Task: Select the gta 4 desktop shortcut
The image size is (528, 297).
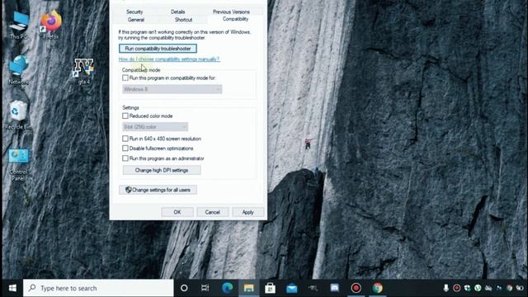Action: click(84, 71)
